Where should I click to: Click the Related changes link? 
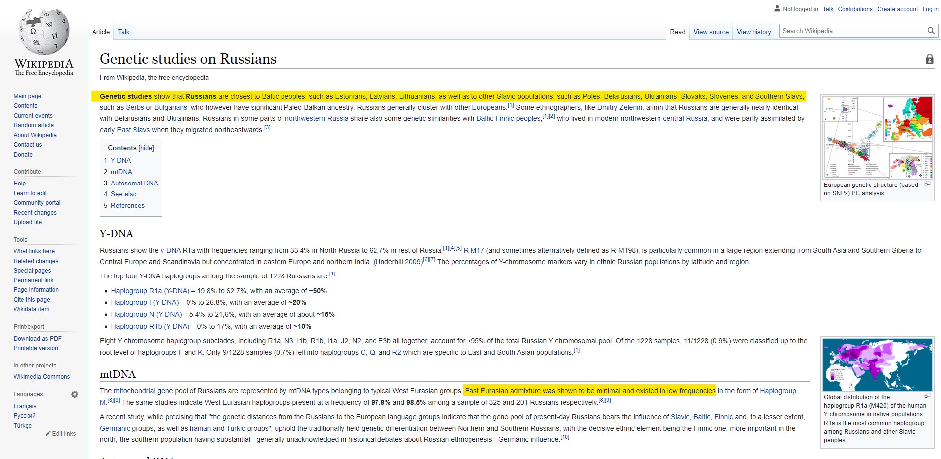[36, 261]
